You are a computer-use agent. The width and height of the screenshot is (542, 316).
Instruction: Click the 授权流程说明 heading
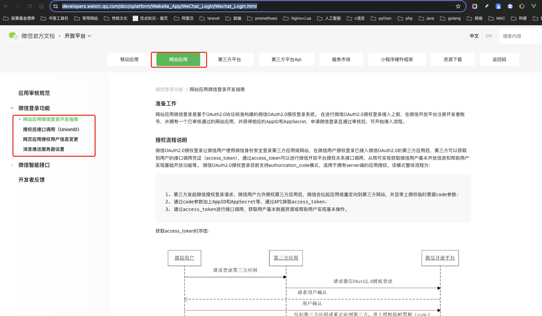point(171,140)
